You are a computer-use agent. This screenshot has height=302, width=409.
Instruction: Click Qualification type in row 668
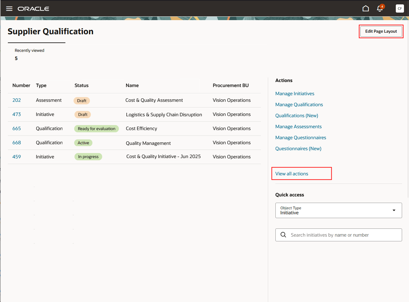pyautogui.click(x=49, y=143)
